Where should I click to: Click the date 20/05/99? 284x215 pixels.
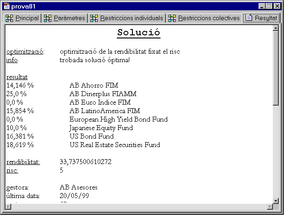[x=74, y=196]
